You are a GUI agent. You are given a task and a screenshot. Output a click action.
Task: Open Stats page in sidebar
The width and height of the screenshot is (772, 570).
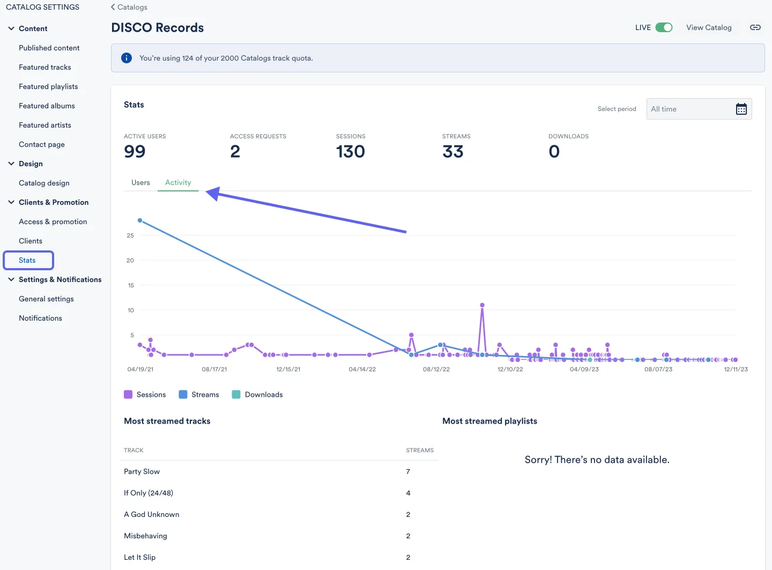coord(27,260)
